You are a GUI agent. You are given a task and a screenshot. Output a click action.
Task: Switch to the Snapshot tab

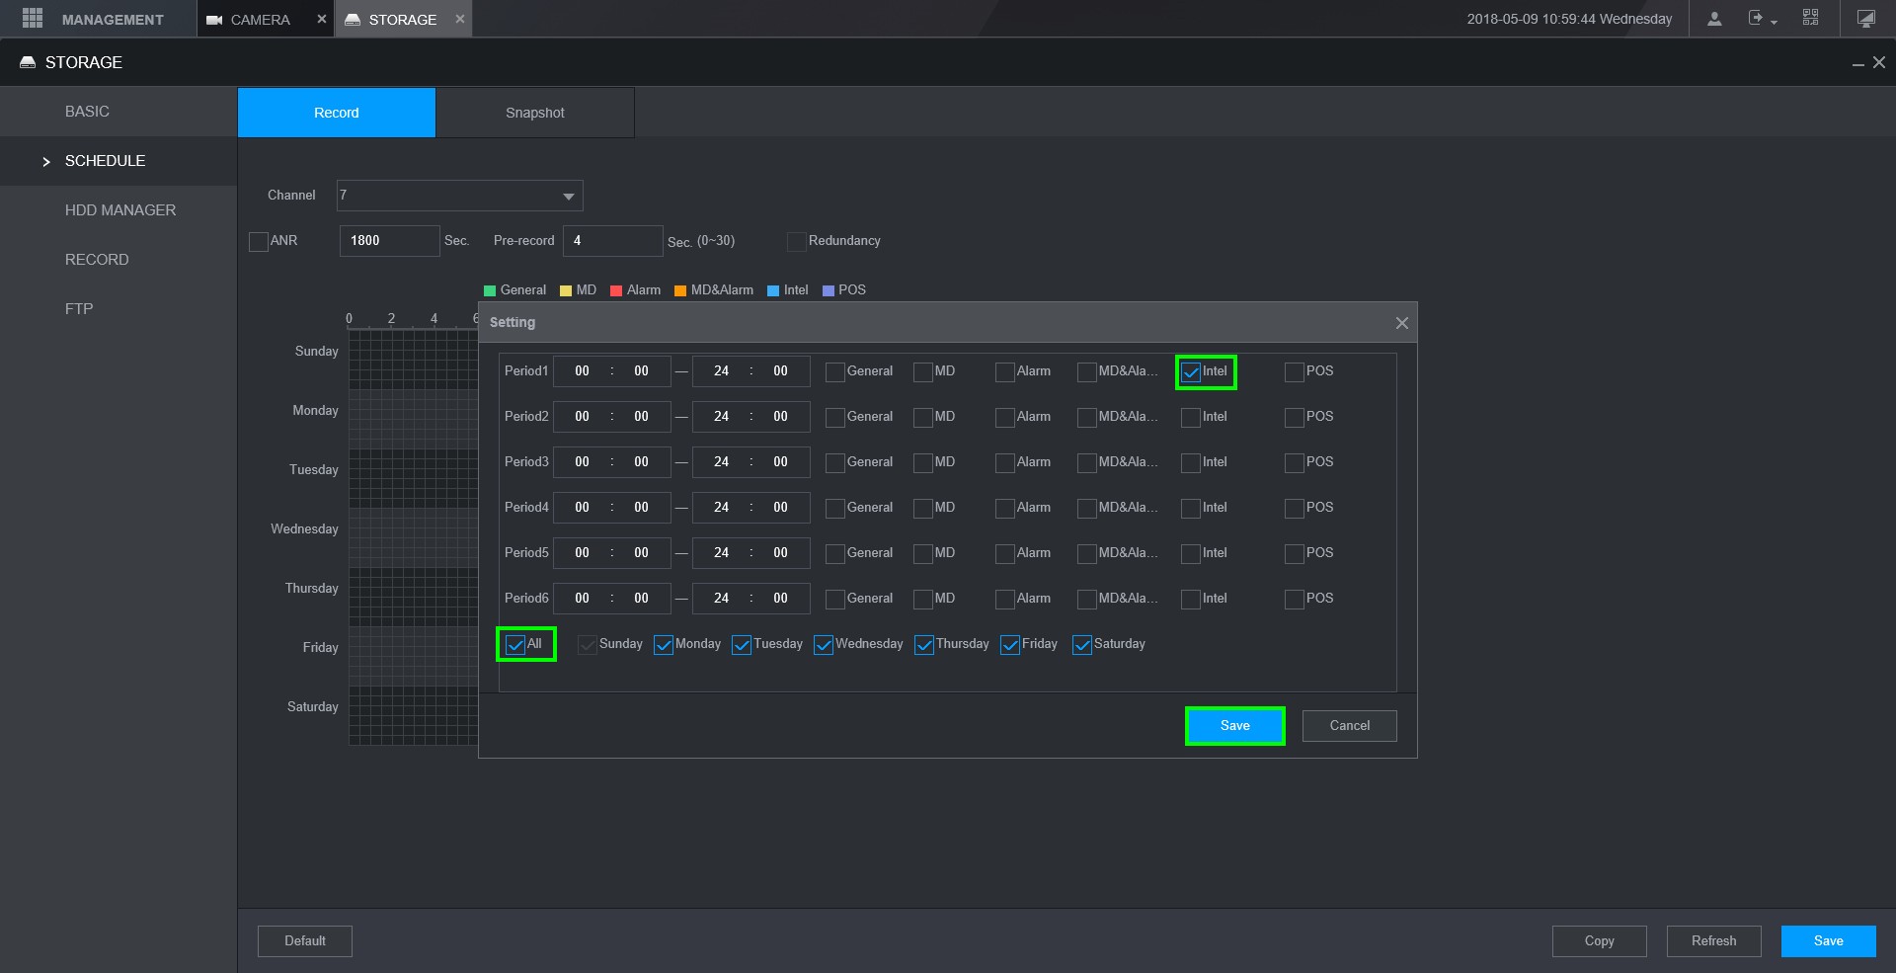tap(534, 113)
